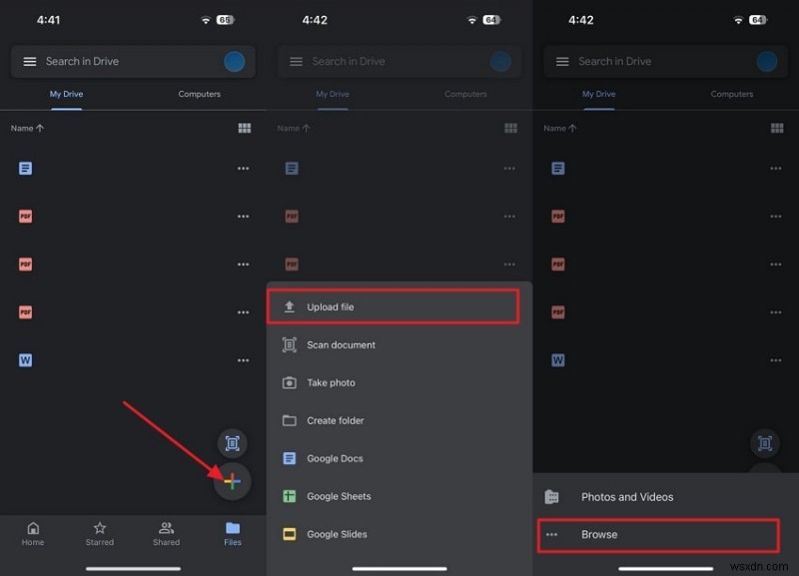Open Starred in bottom navigation

pos(99,534)
